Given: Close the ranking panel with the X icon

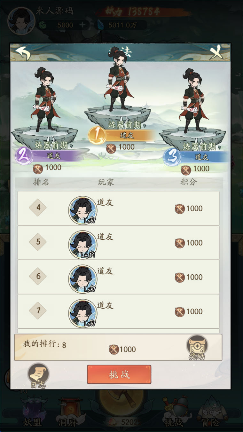Looking at the screenshot, I should [217, 52].
